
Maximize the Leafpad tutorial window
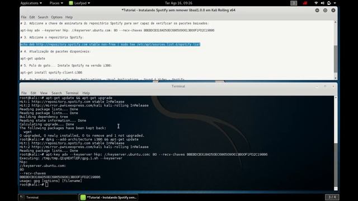pyautogui.click(x=325, y=10)
